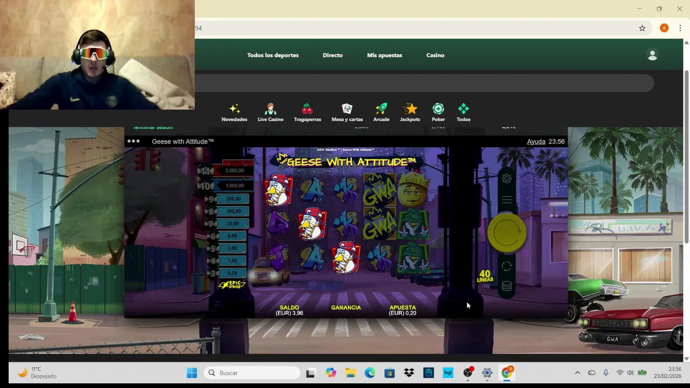Open Microsoft Store from the taskbar
690x388 pixels.
[x=389, y=373]
